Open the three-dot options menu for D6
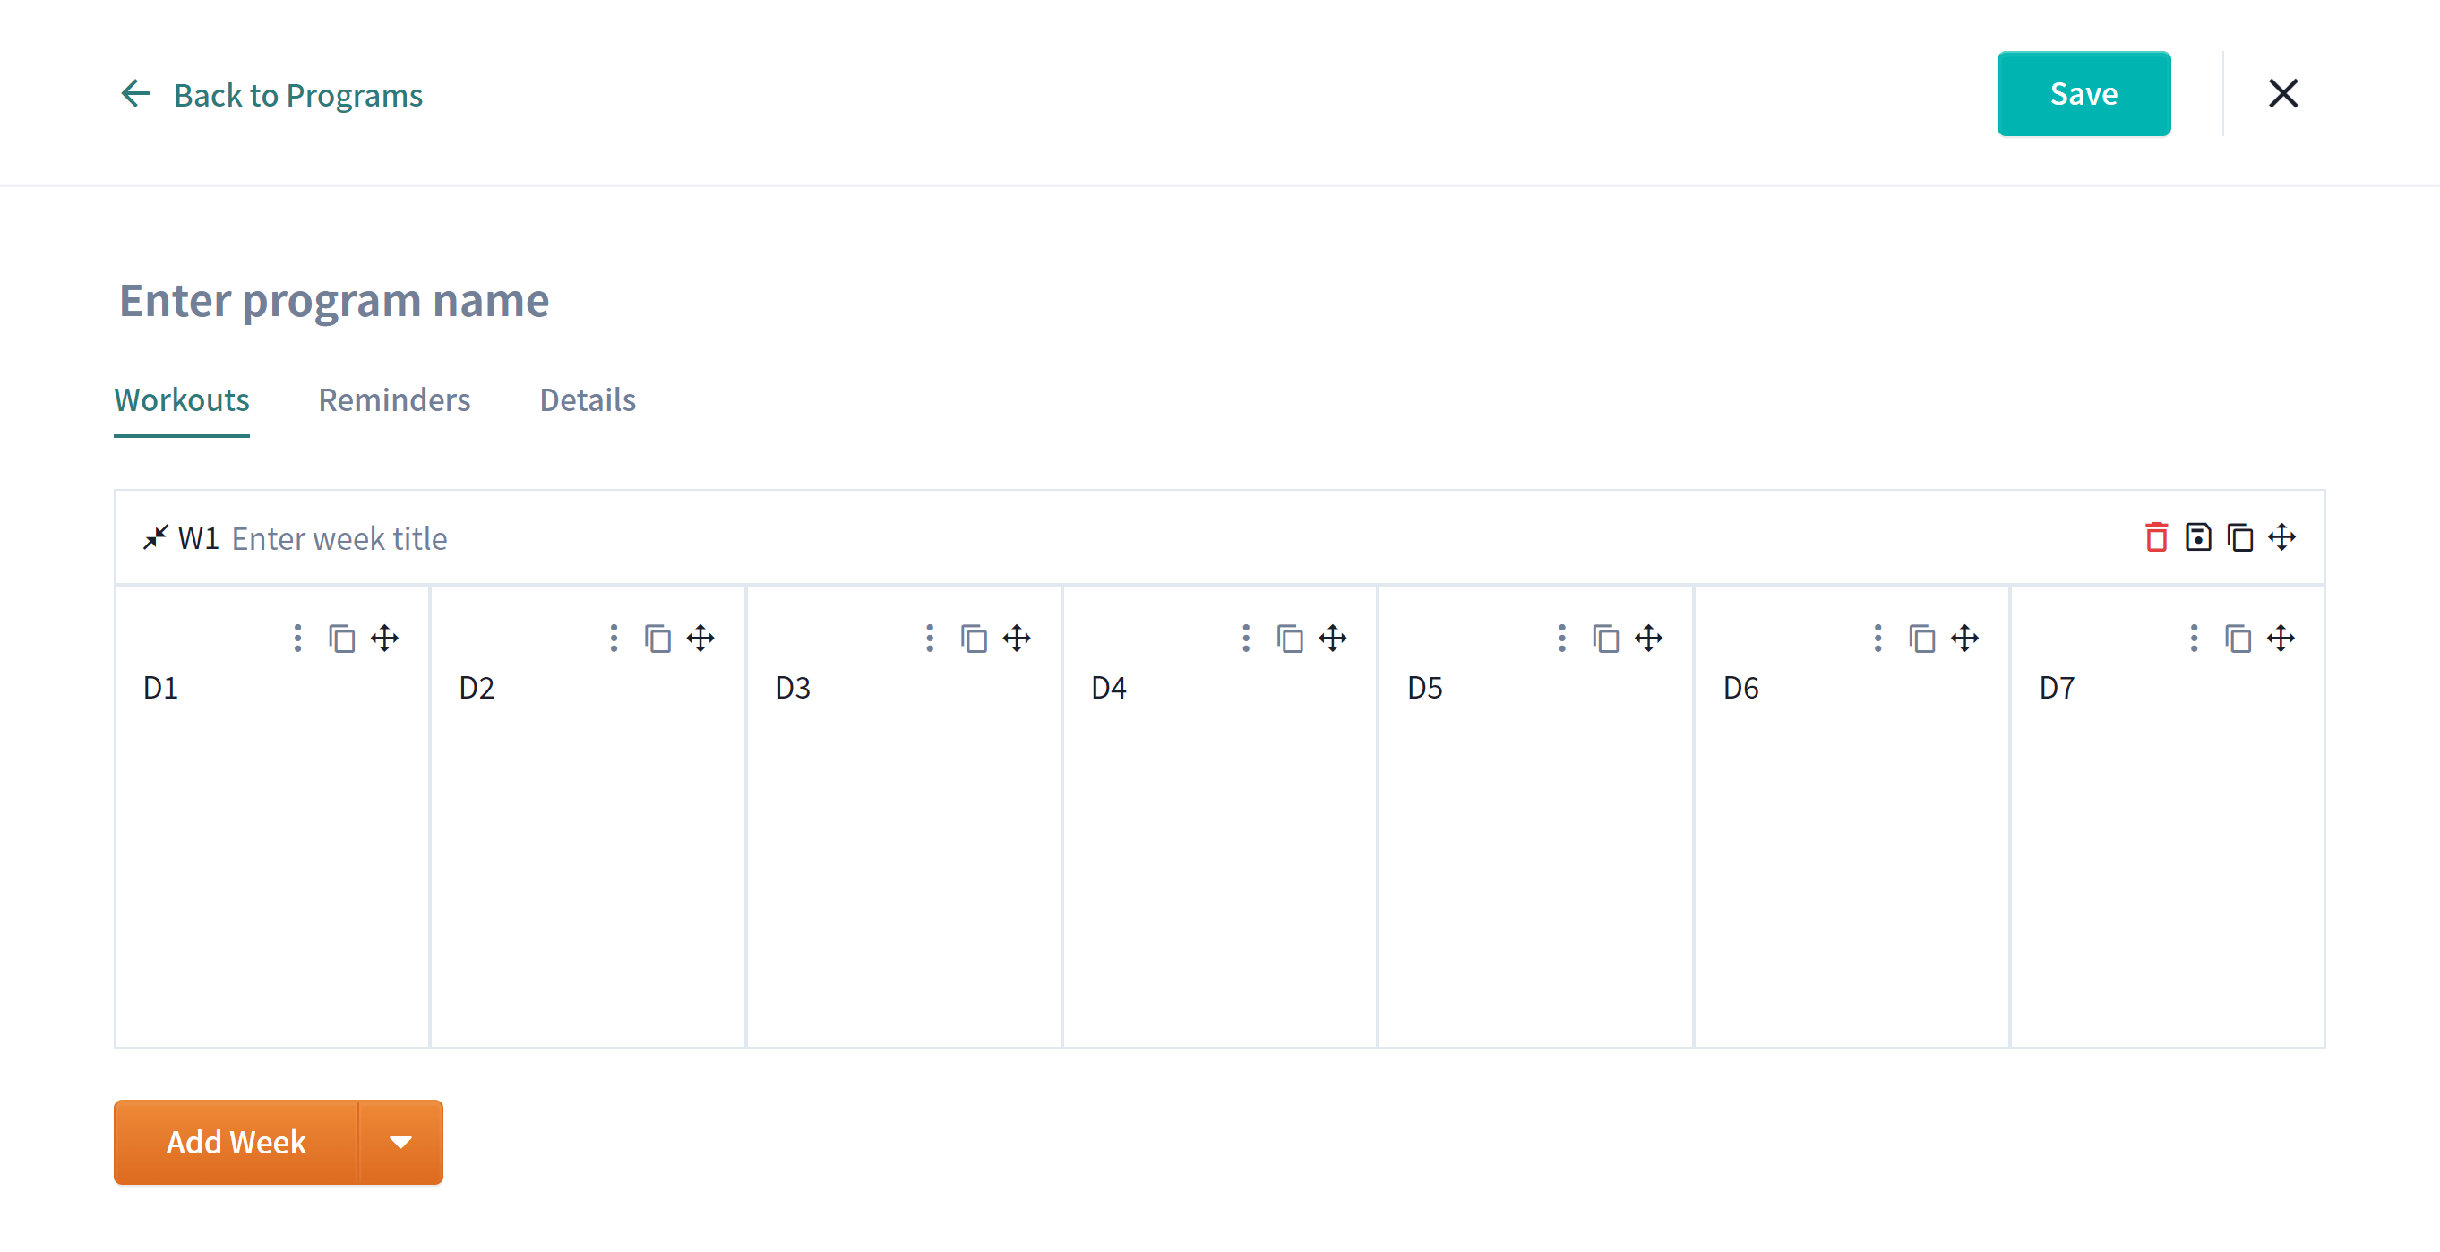This screenshot has height=1252, width=2440. [x=1877, y=639]
